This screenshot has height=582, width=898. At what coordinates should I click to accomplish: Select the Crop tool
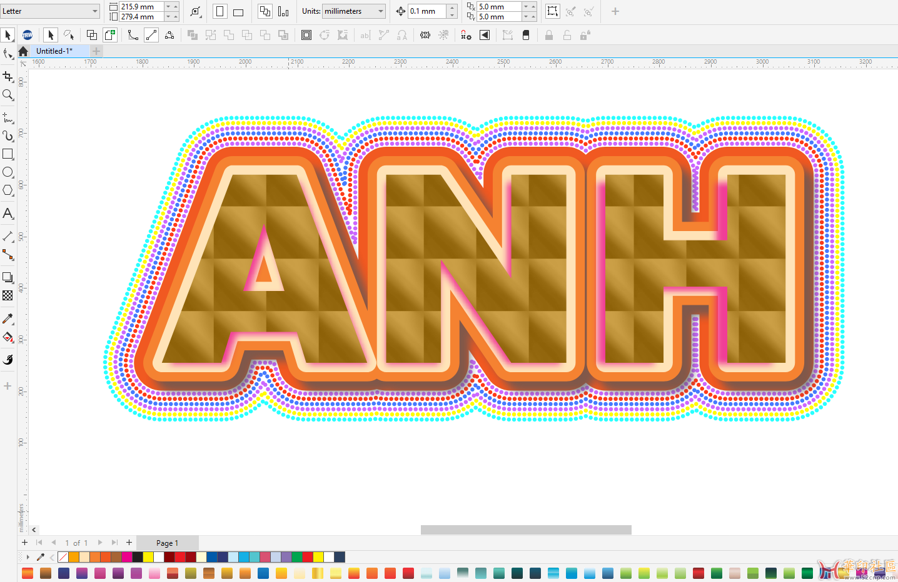(8, 76)
